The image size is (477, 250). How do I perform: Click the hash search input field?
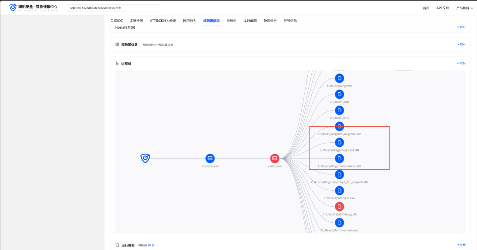114,8
